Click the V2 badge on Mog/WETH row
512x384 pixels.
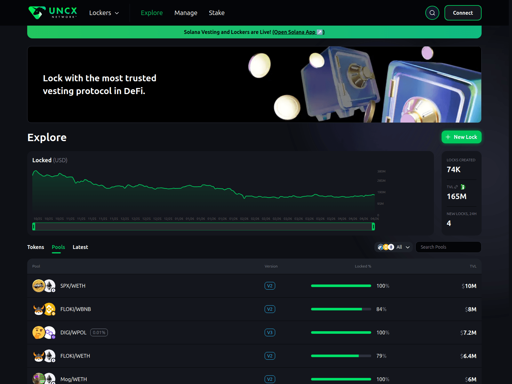(270, 379)
